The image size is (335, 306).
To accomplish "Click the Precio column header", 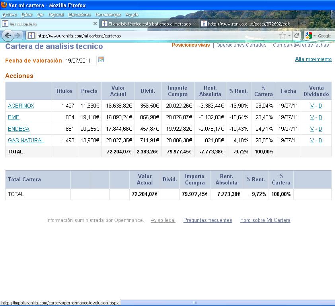I will pos(89,91).
